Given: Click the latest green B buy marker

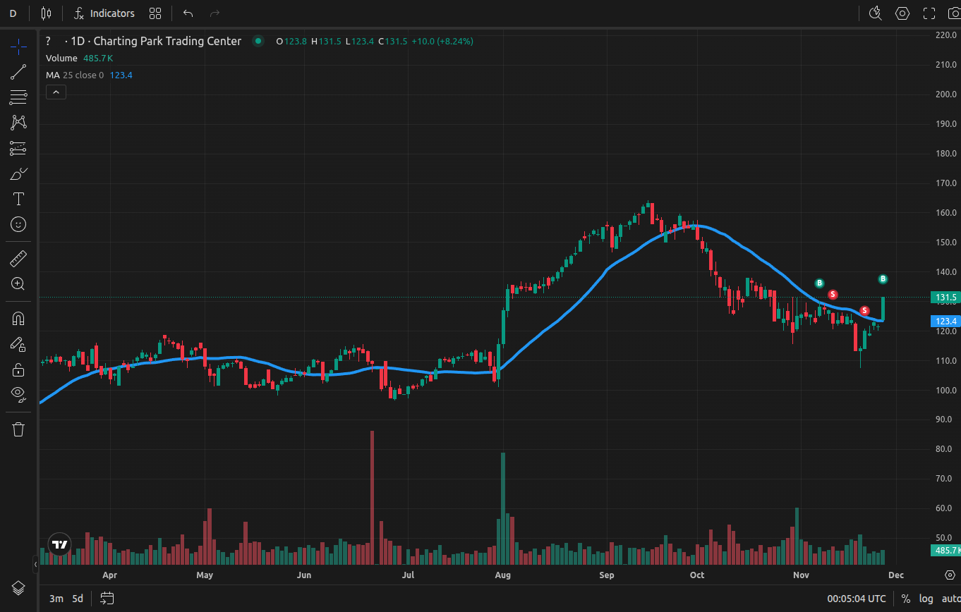Looking at the screenshot, I should pyautogui.click(x=883, y=279).
